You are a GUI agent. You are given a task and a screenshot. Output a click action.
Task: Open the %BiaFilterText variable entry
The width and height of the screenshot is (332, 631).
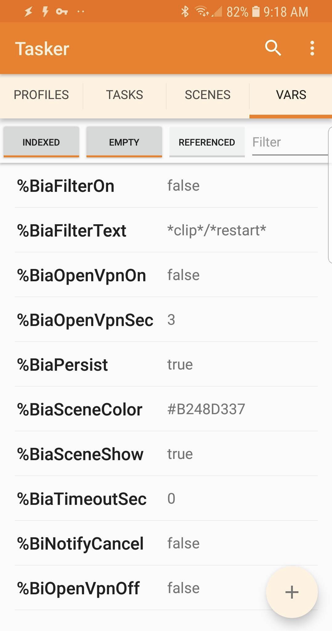166,230
